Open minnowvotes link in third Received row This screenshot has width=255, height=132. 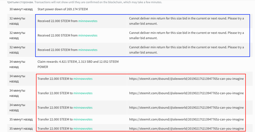(88, 50)
